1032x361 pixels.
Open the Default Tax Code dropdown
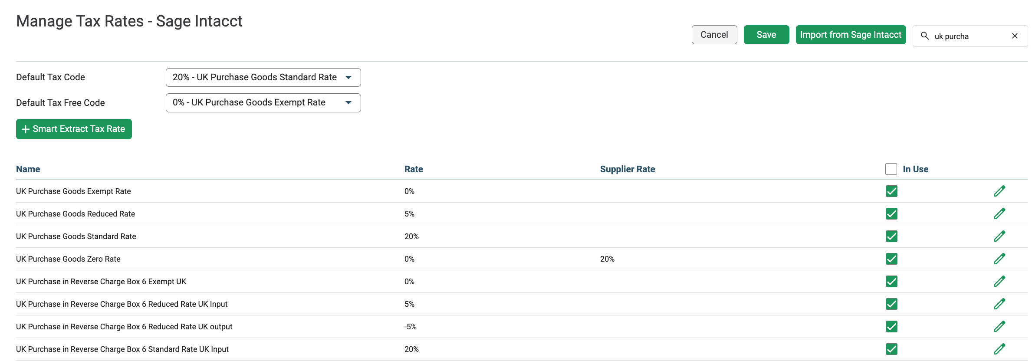coord(263,77)
